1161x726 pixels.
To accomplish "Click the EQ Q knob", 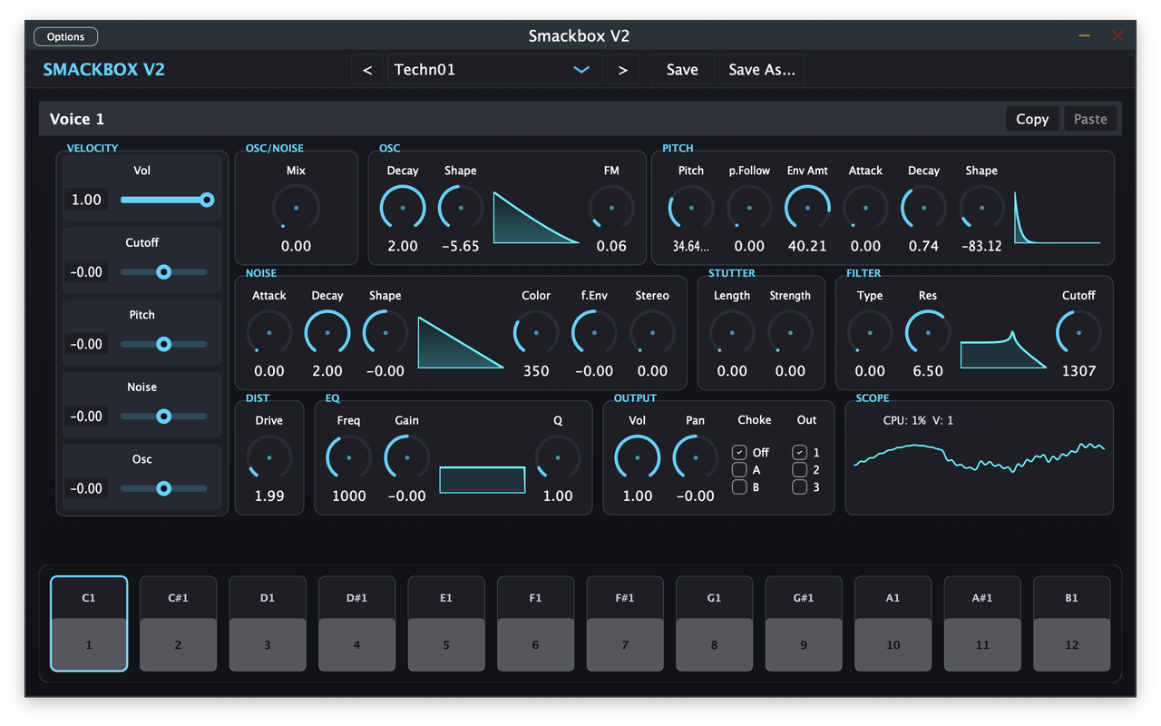I will coord(558,457).
